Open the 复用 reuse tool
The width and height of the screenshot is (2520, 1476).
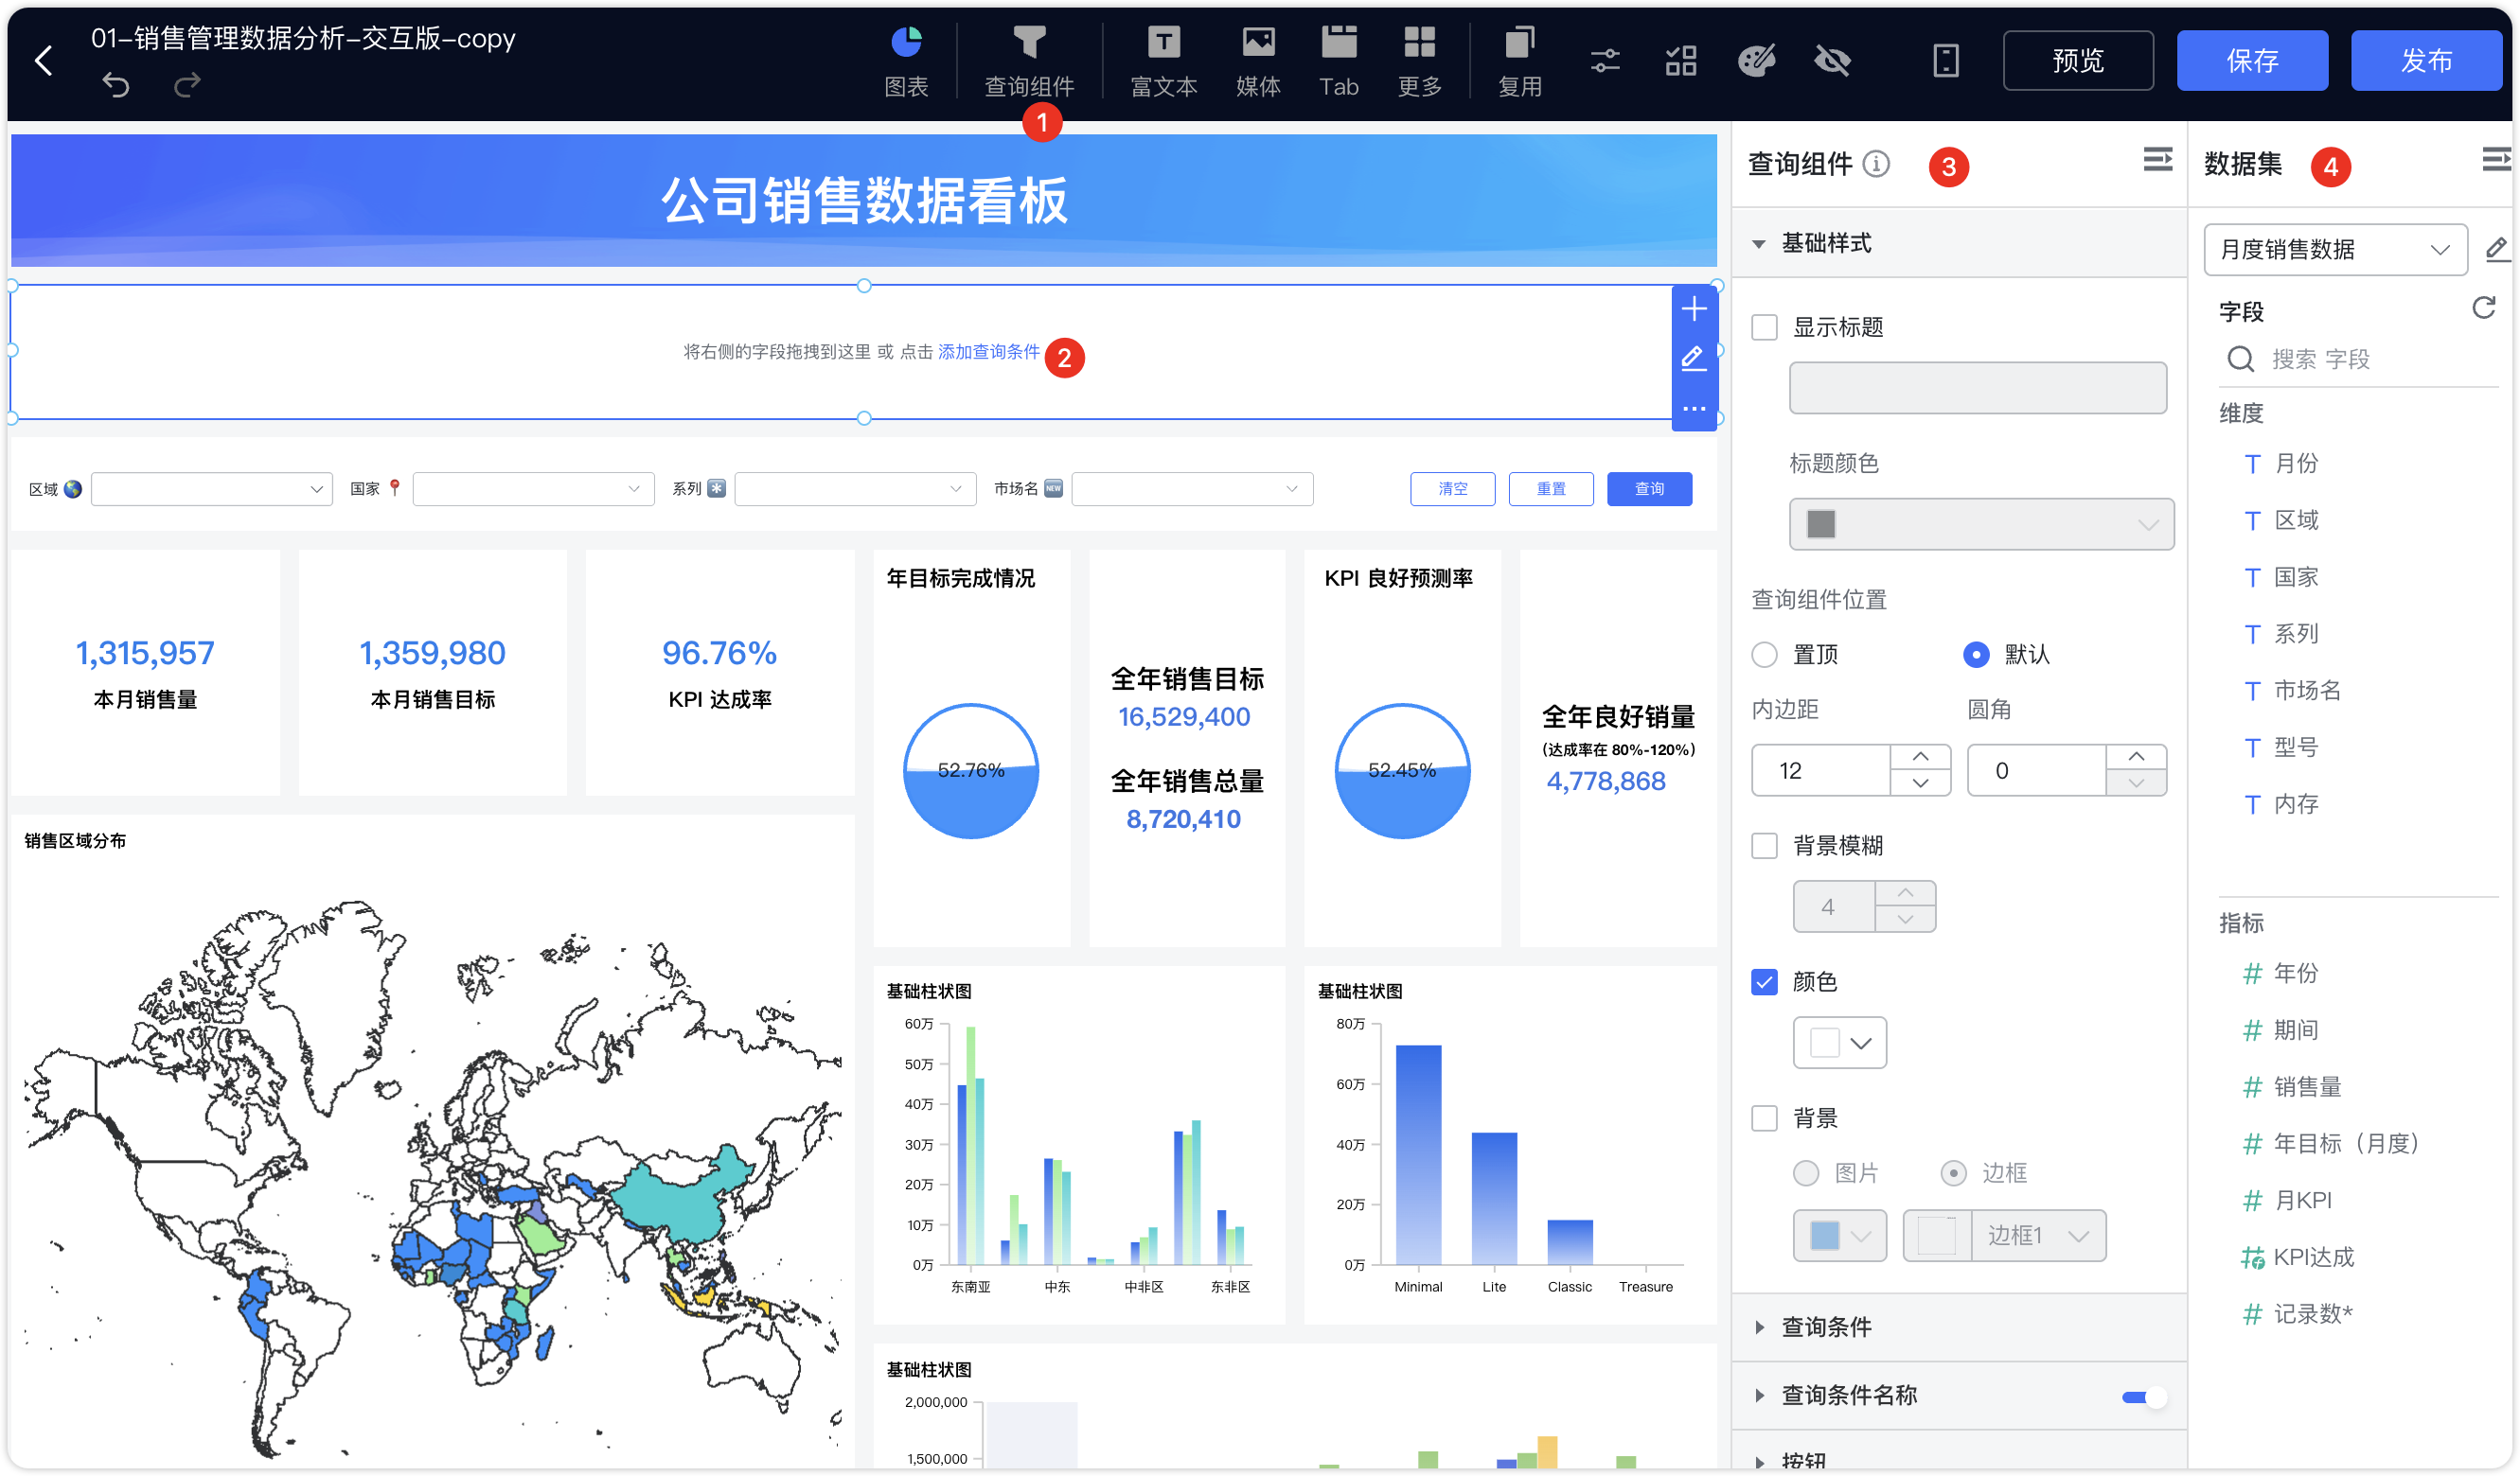tap(1519, 61)
